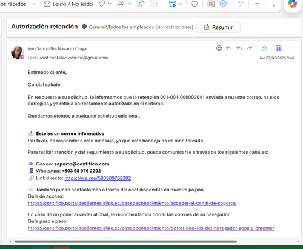Screen dimensions: 303x249
Task: Click recipient asist.contable.vimedic@gmail.com
Action: 74,58
